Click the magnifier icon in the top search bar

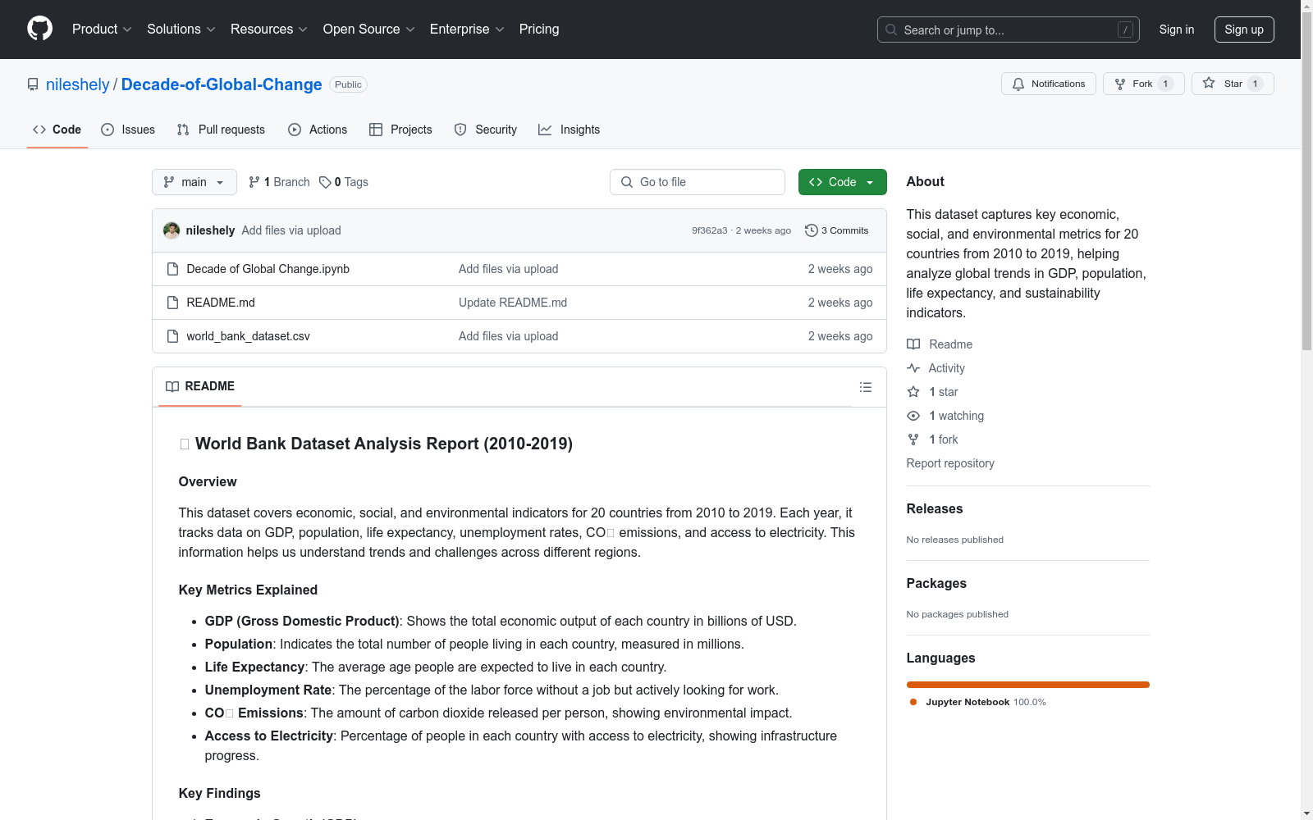891,30
